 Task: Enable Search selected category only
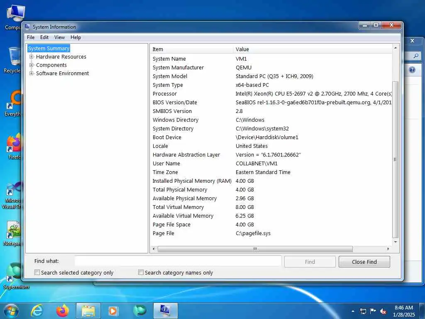37,272
